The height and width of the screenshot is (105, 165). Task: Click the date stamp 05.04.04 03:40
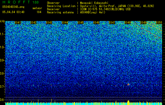point(13,12)
